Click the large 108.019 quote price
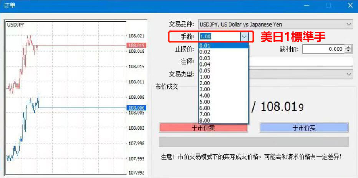Viewport: 358px width, 178px height. click(x=282, y=107)
